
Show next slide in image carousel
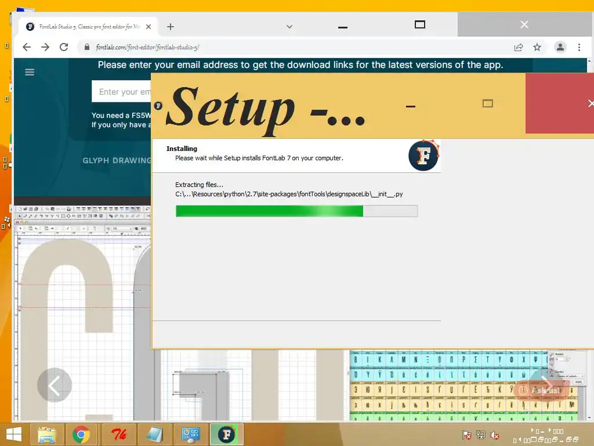tap(546, 386)
